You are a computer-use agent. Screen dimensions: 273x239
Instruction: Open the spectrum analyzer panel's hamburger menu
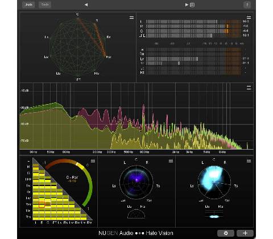coord(249,88)
